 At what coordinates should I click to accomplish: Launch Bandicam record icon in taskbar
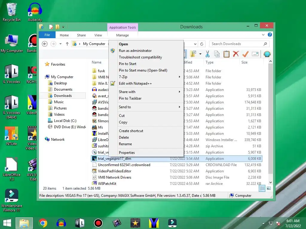[x=98, y=223]
